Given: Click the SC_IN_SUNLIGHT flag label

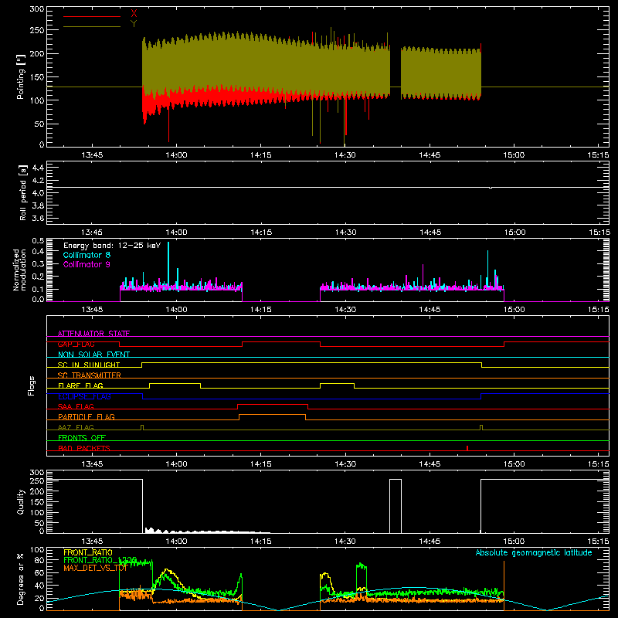Looking at the screenshot, I should tap(89, 365).
